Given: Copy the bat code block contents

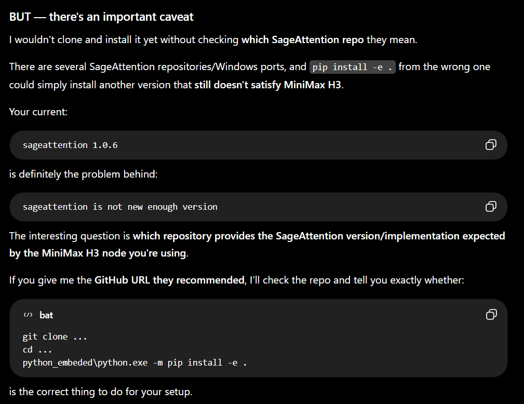Looking at the screenshot, I should pyautogui.click(x=491, y=315).
